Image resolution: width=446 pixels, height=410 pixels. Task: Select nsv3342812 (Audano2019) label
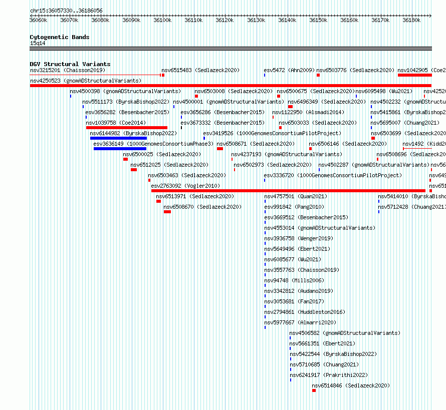pos(299,291)
